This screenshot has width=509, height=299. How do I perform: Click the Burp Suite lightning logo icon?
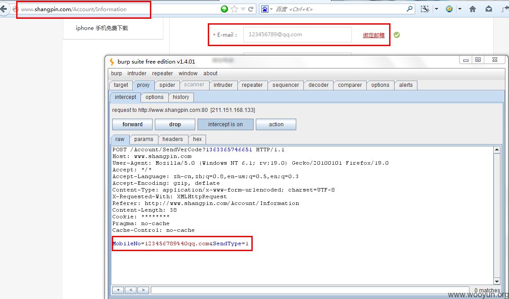coord(112,61)
